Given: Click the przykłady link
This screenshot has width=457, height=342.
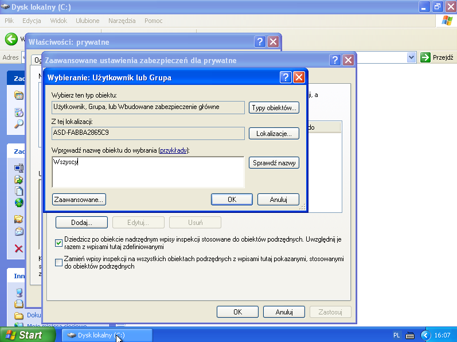Looking at the screenshot, I should [x=174, y=150].
